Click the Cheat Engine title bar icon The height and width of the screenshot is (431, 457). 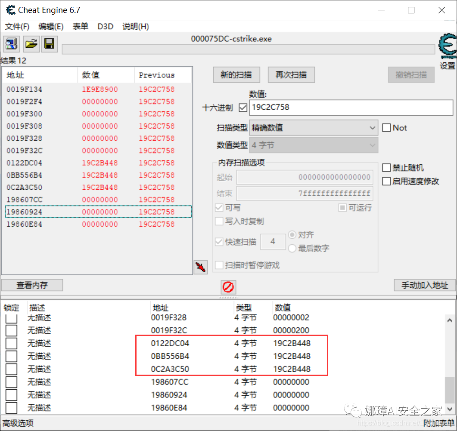[x=11, y=10]
